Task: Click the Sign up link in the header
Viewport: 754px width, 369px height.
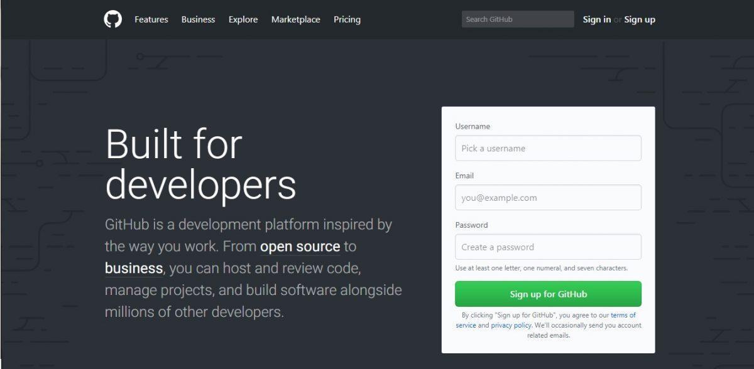Action: 640,19
